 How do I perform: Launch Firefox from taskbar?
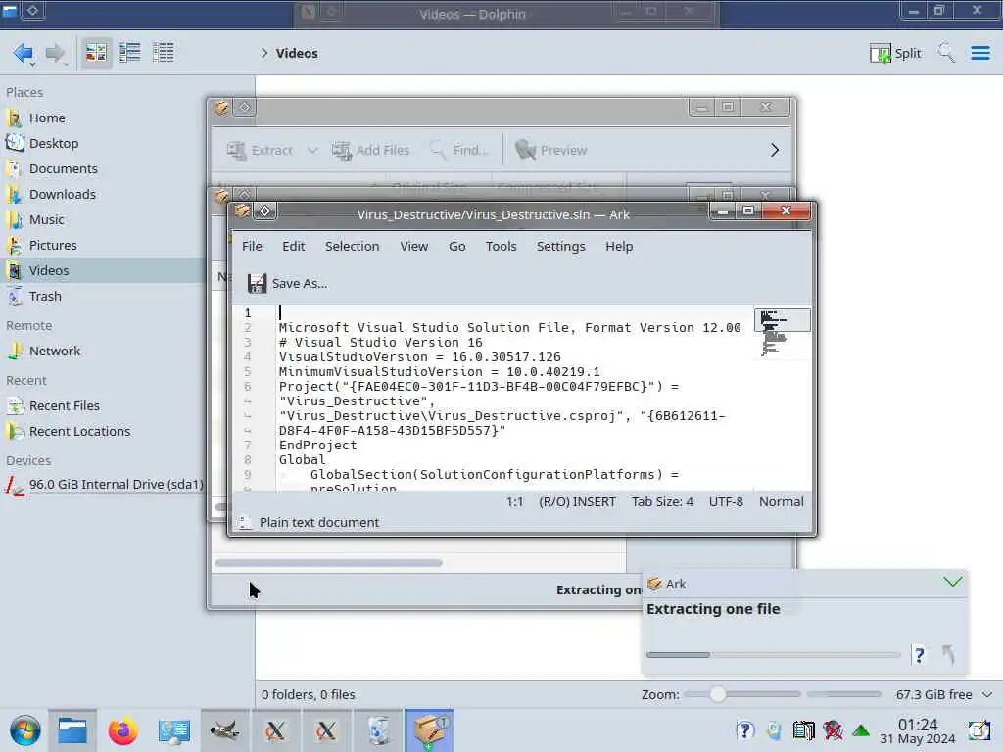(x=122, y=730)
